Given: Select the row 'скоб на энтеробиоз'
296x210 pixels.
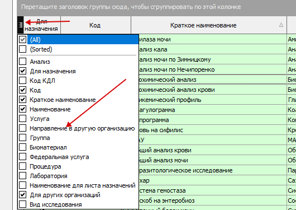Looking at the screenshot, I should [213, 200].
